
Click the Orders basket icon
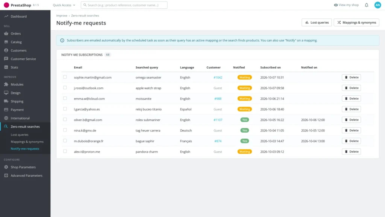pyautogui.click(x=6, y=34)
